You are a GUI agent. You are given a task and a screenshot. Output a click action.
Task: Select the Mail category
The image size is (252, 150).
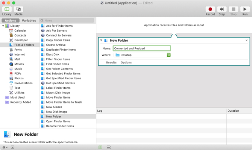[x=17, y=59]
